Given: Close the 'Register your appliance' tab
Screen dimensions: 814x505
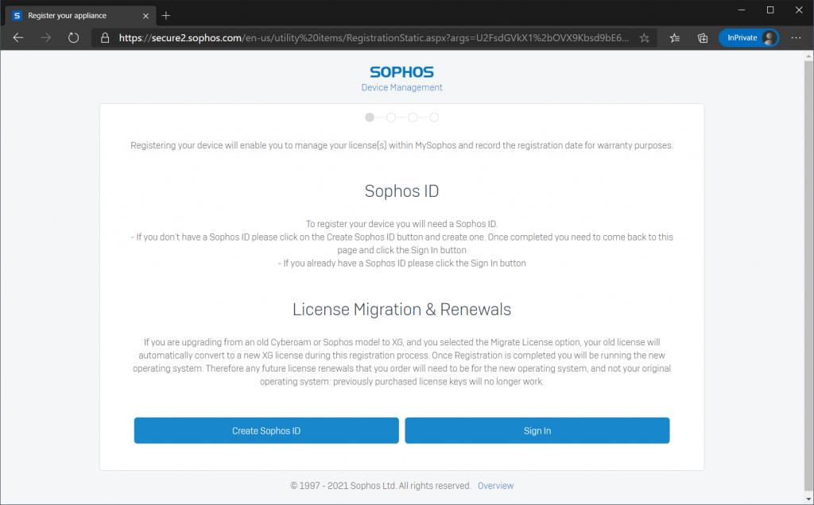Looking at the screenshot, I should pyautogui.click(x=145, y=16).
